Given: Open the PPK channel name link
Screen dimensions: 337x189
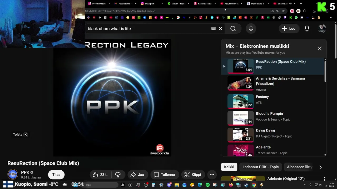Looking at the screenshot, I should (x=25, y=172).
